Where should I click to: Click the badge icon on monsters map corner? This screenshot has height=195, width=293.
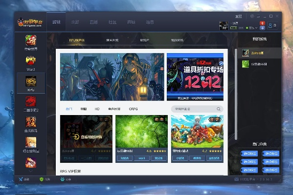pos(215,119)
